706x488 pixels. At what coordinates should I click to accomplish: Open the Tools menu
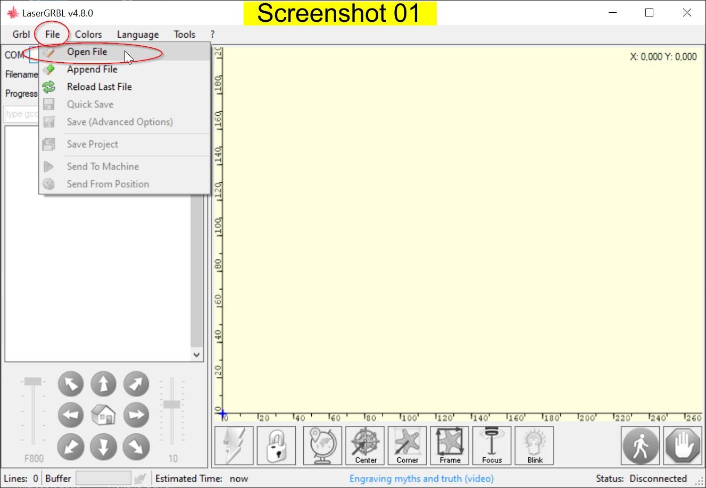click(184, 34)
